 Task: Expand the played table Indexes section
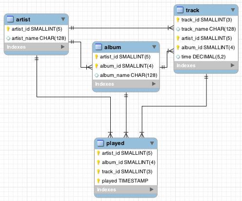pyautogui.click(x=152, y=189)
